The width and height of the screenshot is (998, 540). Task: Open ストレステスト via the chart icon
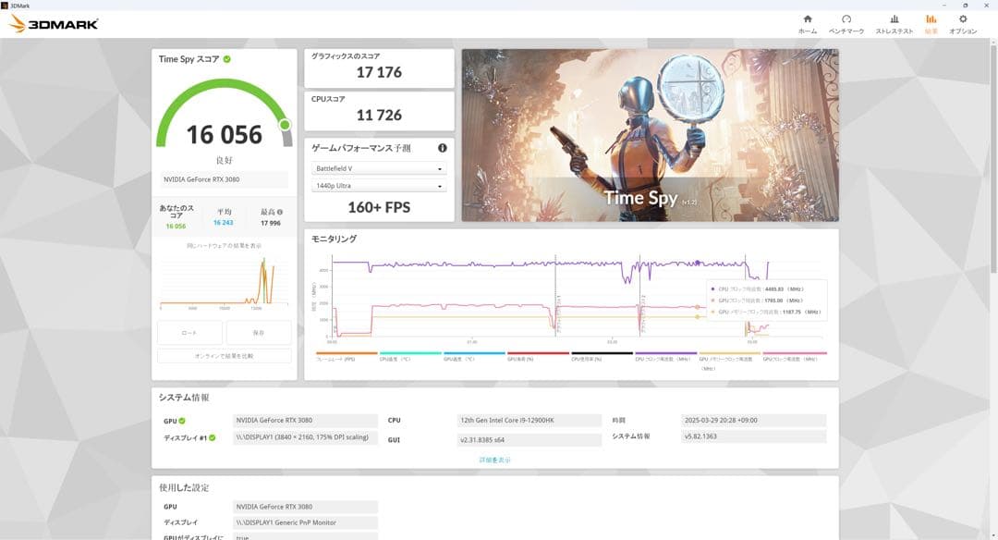pyautogui.click(x=894, y=20)
